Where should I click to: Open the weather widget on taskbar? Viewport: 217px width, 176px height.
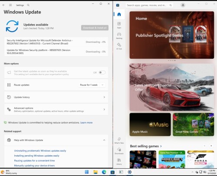pos(9,172)
